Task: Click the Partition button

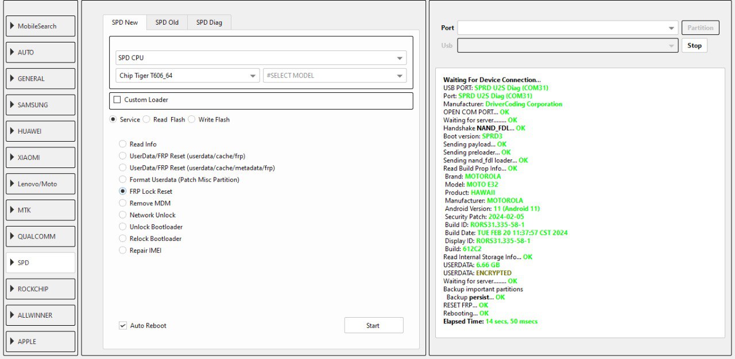Action: [x=701, y=28]
